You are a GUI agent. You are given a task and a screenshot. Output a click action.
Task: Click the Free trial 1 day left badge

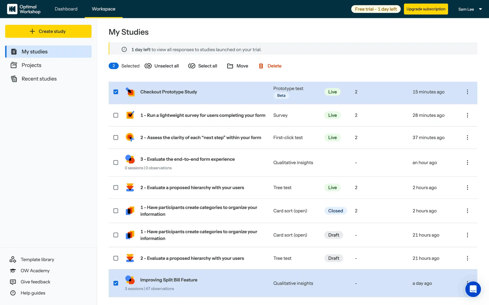click(x=376, y=9)
